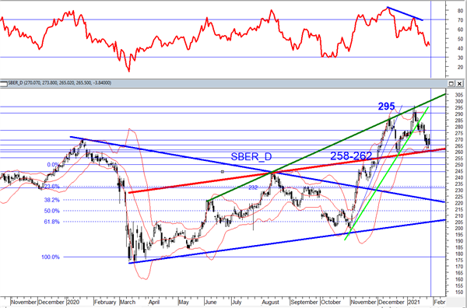Click the 150 price scale label
This screenshot has width=467, height=308.
click(x=458, y=292)
